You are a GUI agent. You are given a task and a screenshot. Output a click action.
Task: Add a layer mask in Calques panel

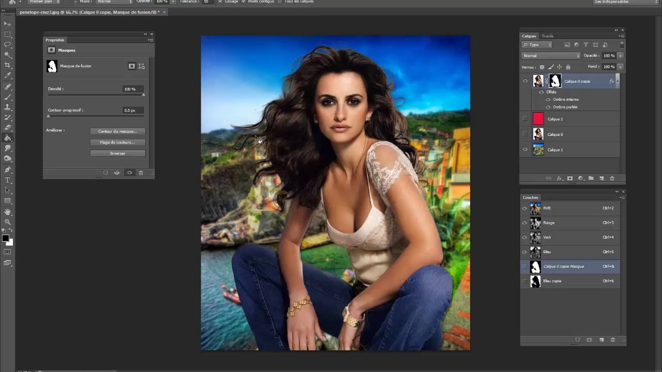coord(570,178)
